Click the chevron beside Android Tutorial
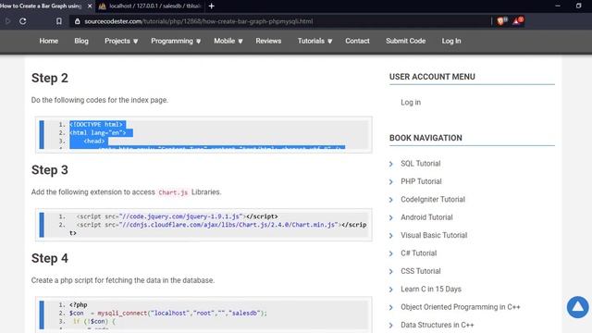 pos(391,217)
